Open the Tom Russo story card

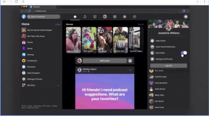pyautogui.click(x=89, y=40)
